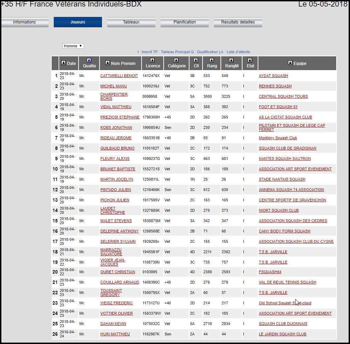Screen dimensions: 350x344
Task: Open RIDEAU JEROME player link
Action: coord(116,138)
